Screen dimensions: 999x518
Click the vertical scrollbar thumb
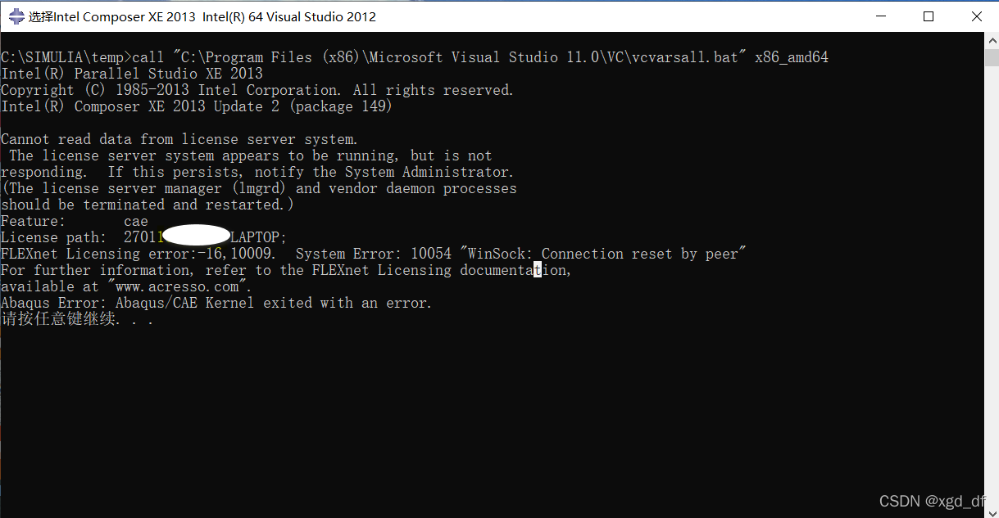point(992,56)
